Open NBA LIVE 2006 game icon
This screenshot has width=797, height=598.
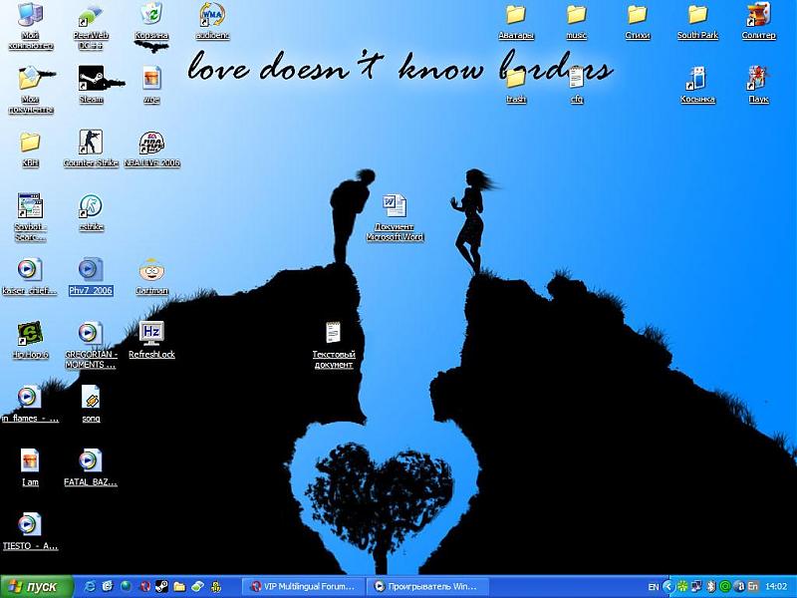[151, 144]
